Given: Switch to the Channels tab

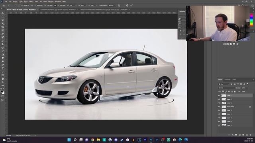Looking at the screenshot, I should coord(228,80).
